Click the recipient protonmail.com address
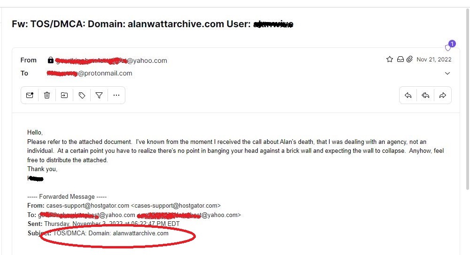 (89, 73)
